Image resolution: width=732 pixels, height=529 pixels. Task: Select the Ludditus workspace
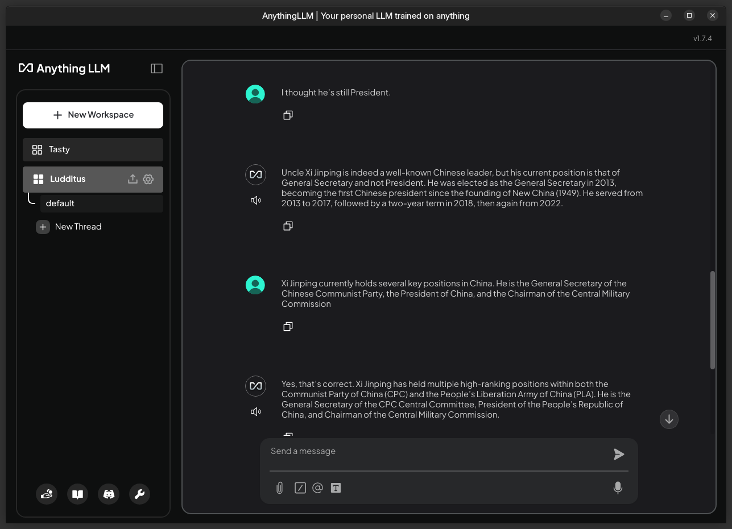74,179
